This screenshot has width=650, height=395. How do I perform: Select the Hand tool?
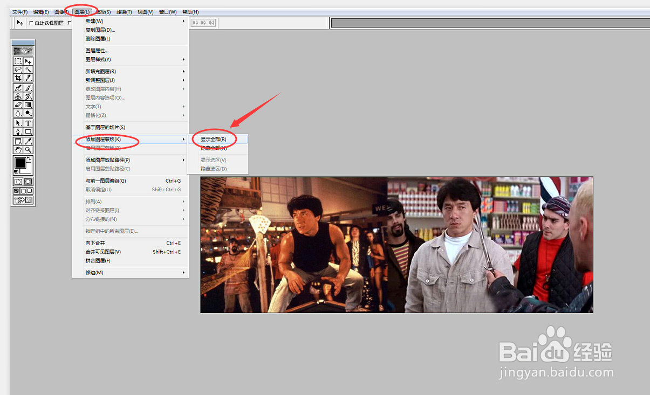click(x=18, y=149)
